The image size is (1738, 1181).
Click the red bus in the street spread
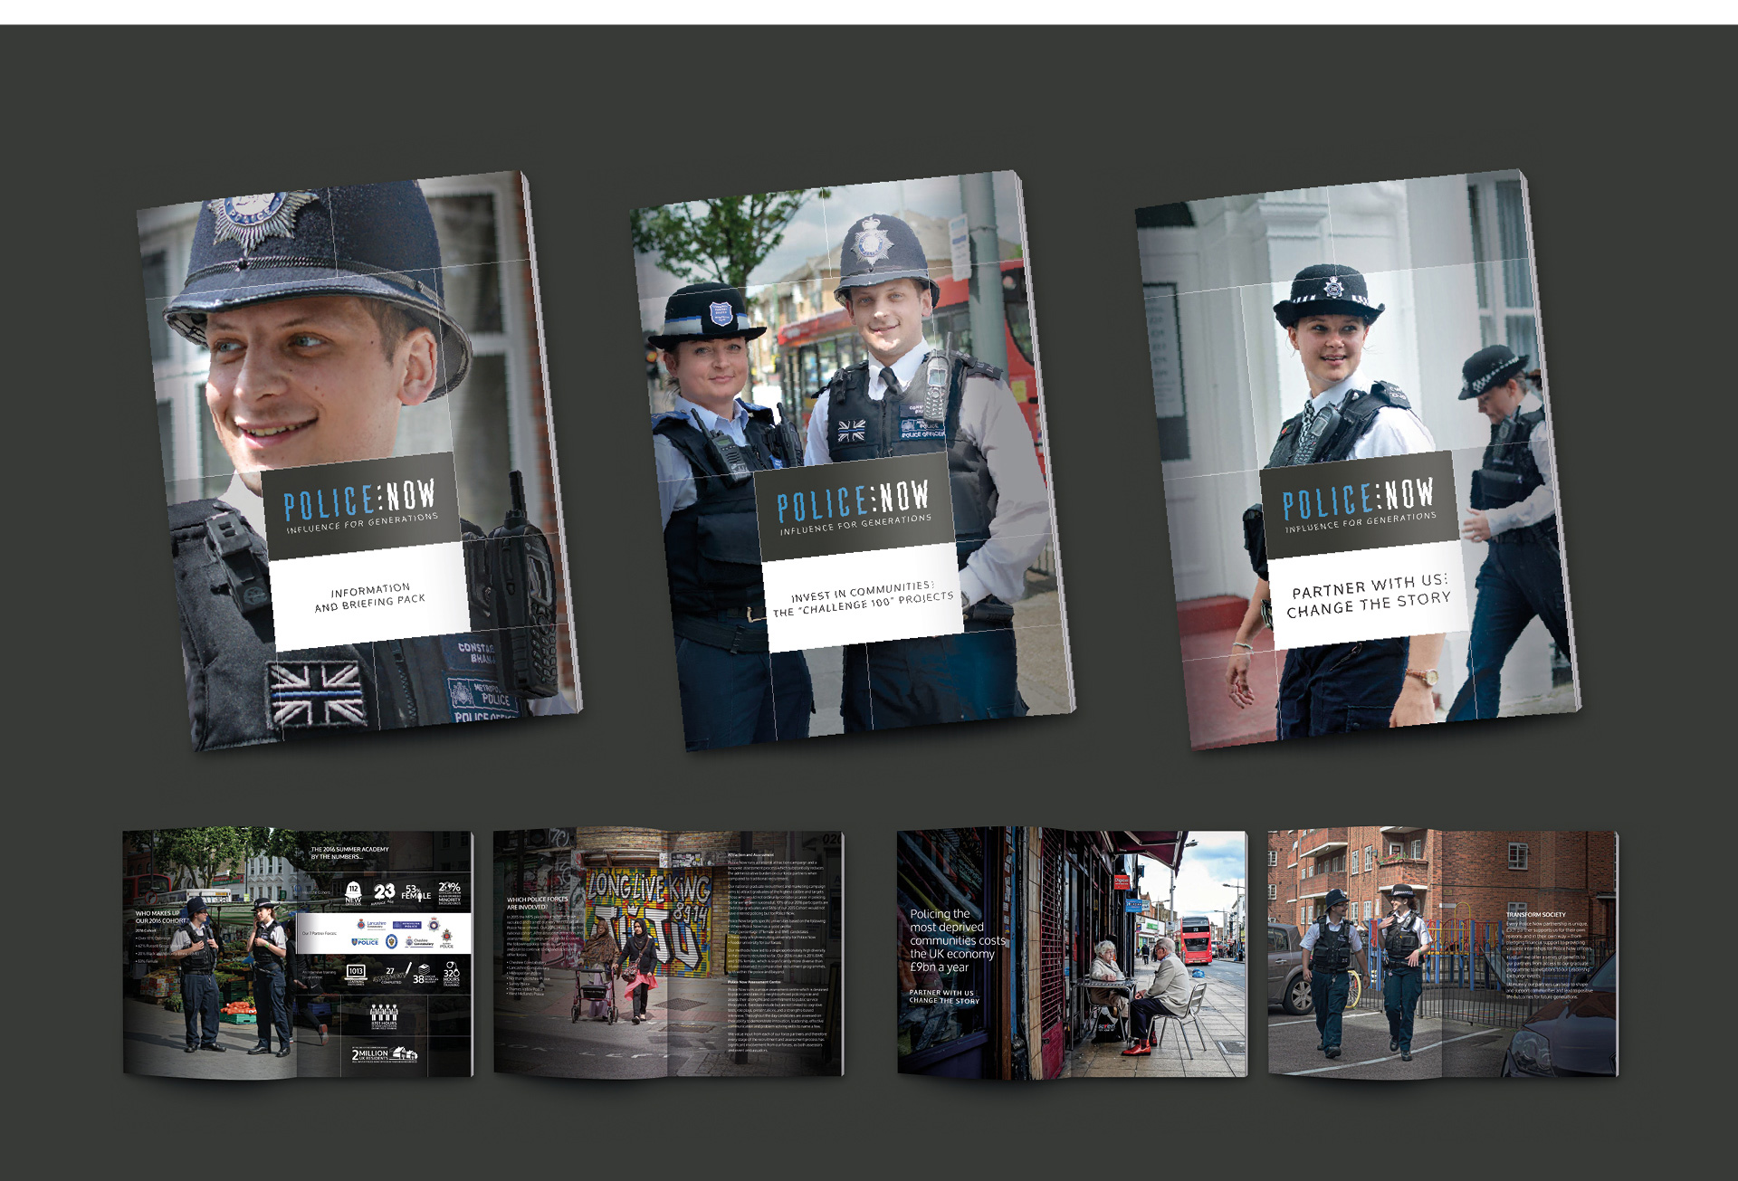pos(1196,939)
